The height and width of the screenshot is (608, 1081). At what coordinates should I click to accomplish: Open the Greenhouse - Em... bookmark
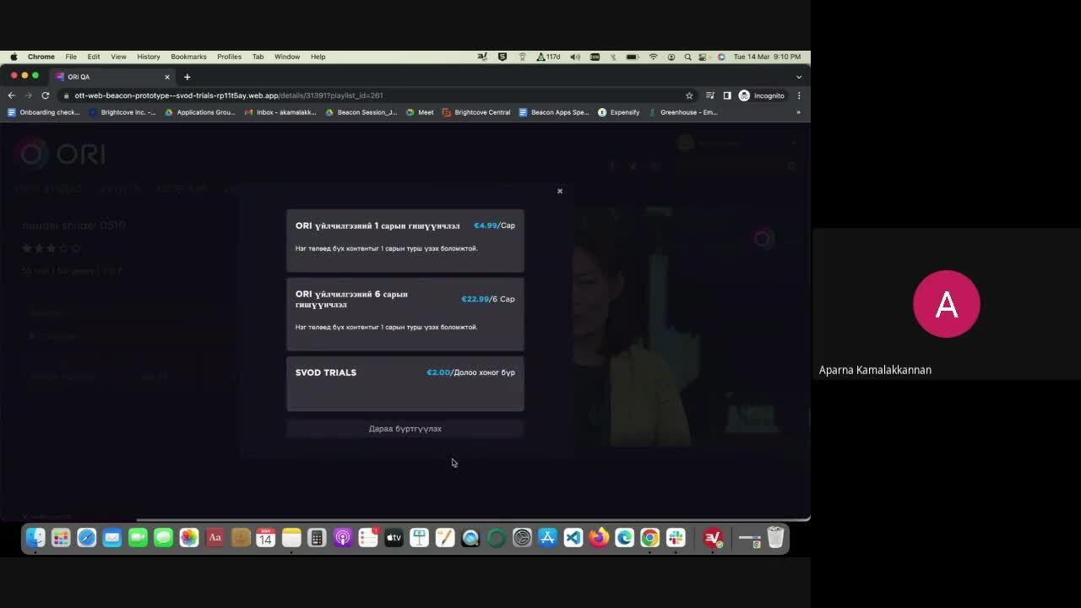tap(682, 112)
